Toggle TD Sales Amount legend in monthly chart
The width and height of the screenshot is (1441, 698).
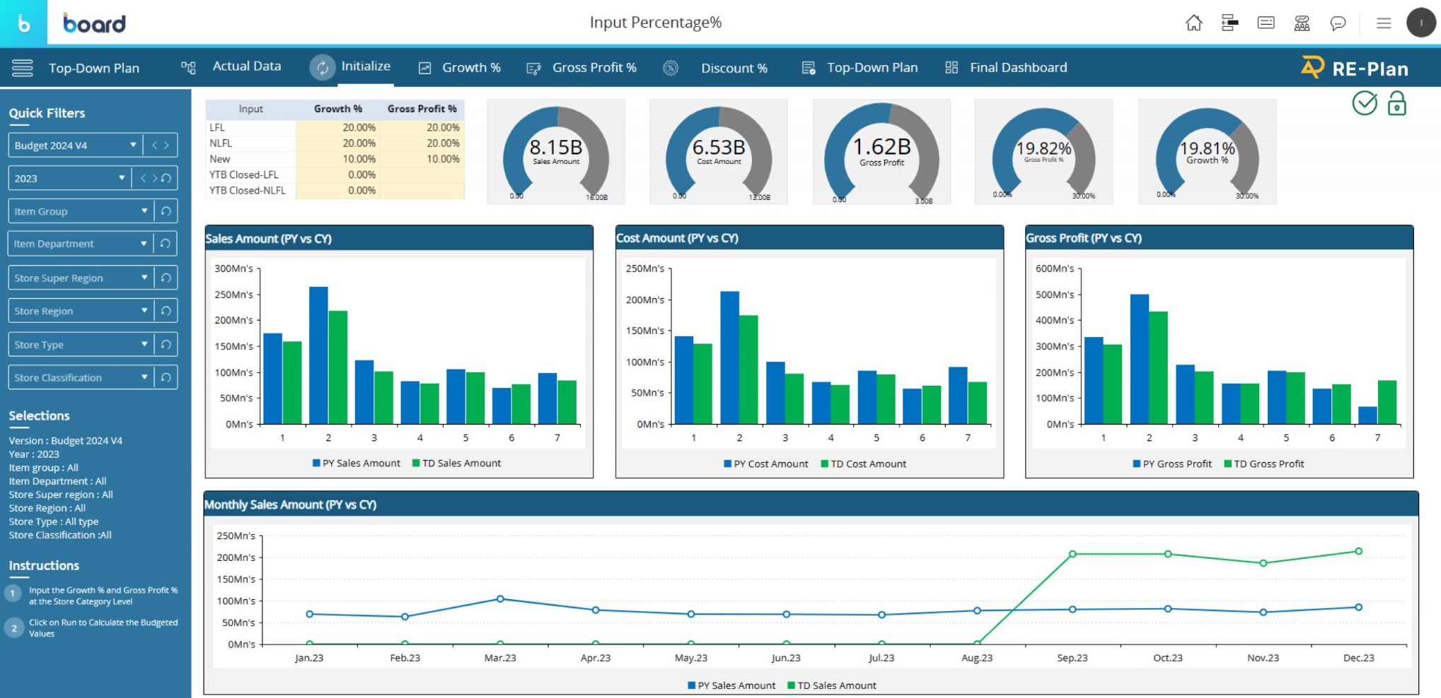point(832,685)
